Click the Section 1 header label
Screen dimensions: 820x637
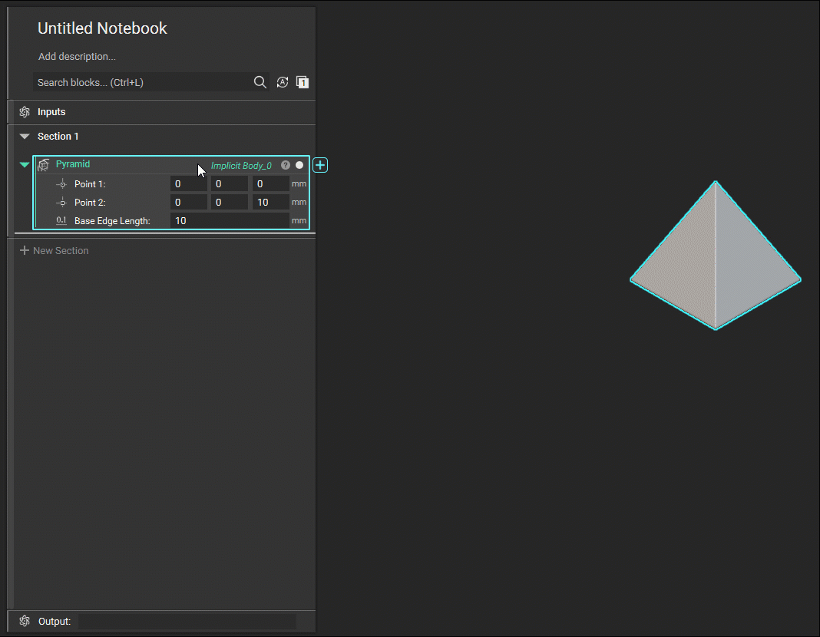58,137
